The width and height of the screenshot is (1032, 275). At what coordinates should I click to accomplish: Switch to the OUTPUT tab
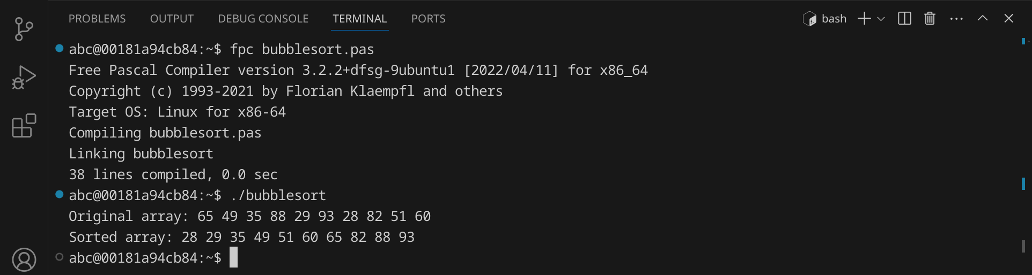[x=172, y=19]
